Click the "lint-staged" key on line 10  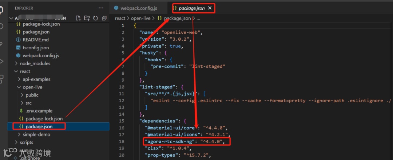pos(158,87)
